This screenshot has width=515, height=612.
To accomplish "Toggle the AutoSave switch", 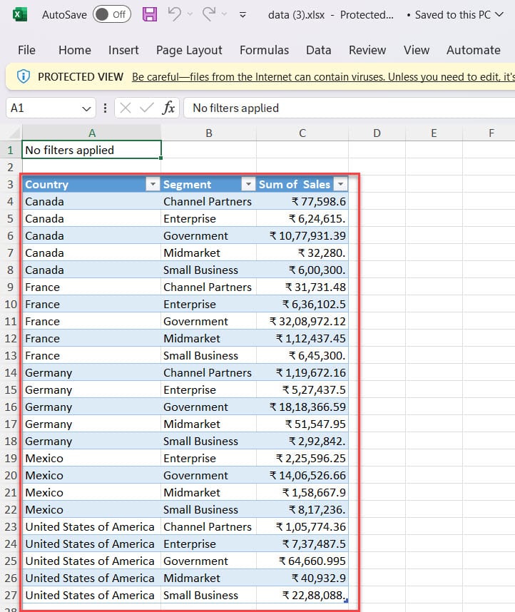I will pos(112,15).
